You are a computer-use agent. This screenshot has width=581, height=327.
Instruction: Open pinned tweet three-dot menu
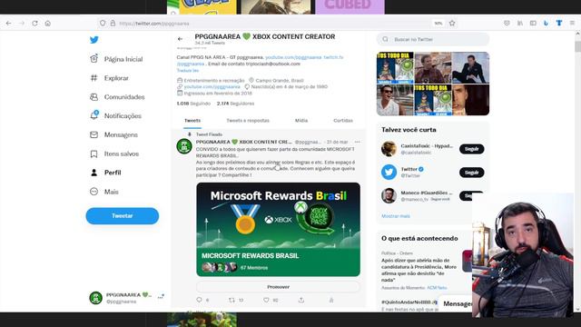point(357,142)
